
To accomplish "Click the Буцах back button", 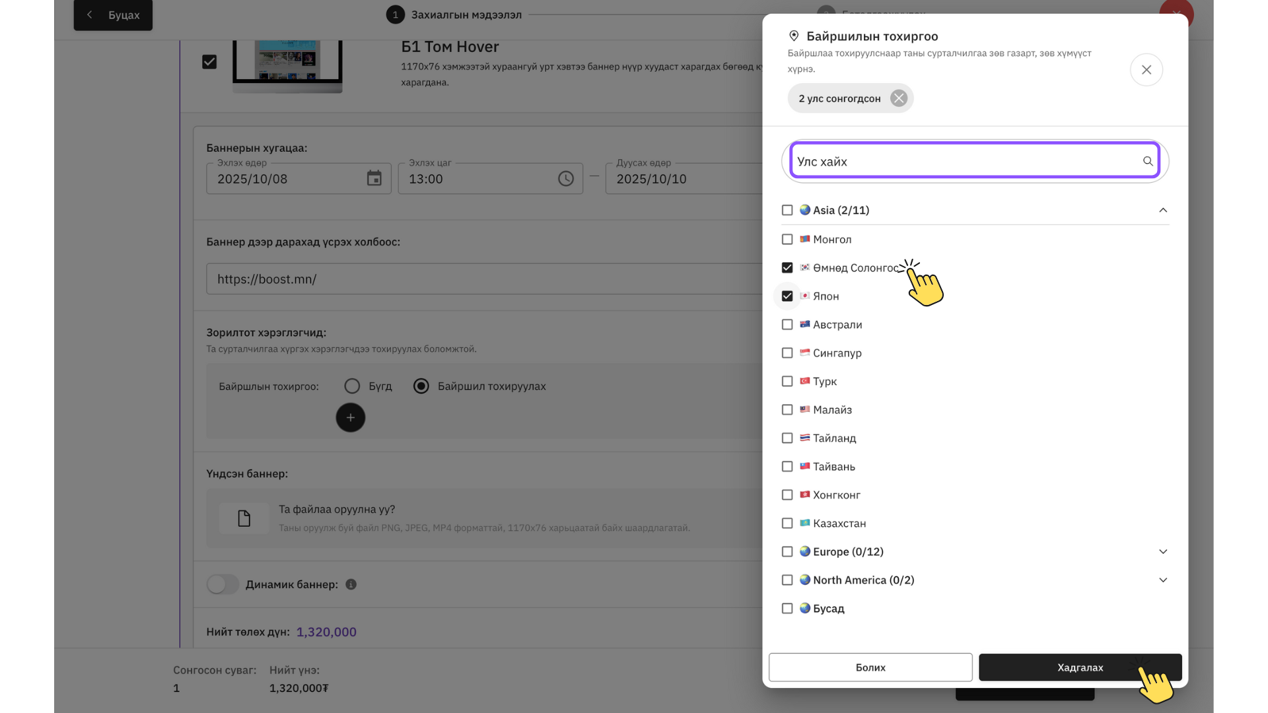I will (113, 15).
